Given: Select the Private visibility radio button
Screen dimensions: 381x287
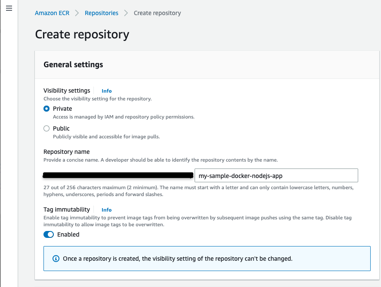Looking at the screenshot, I should tap(46, 109).
